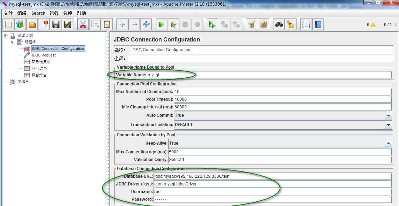Viewport: 399px width, 206px height.
Task: Open Search with the binoculars icon
Action: click(279, 24)
